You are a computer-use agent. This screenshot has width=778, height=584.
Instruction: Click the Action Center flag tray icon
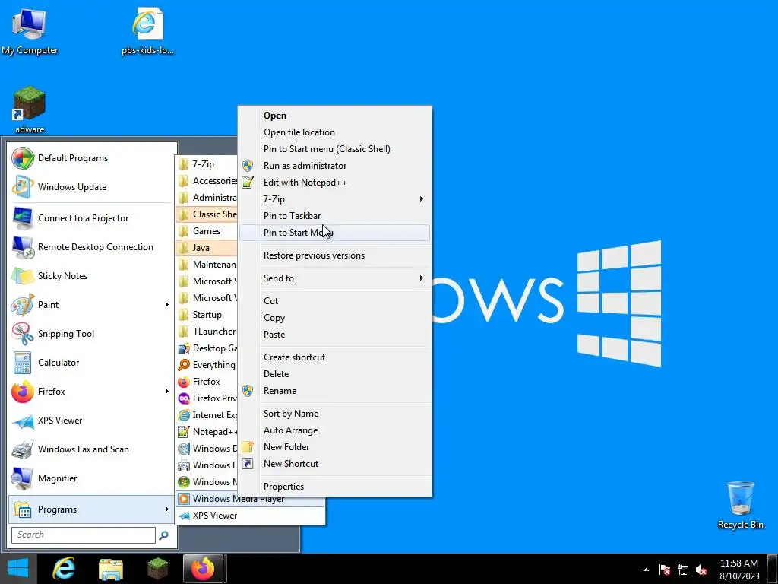point(664,570)
